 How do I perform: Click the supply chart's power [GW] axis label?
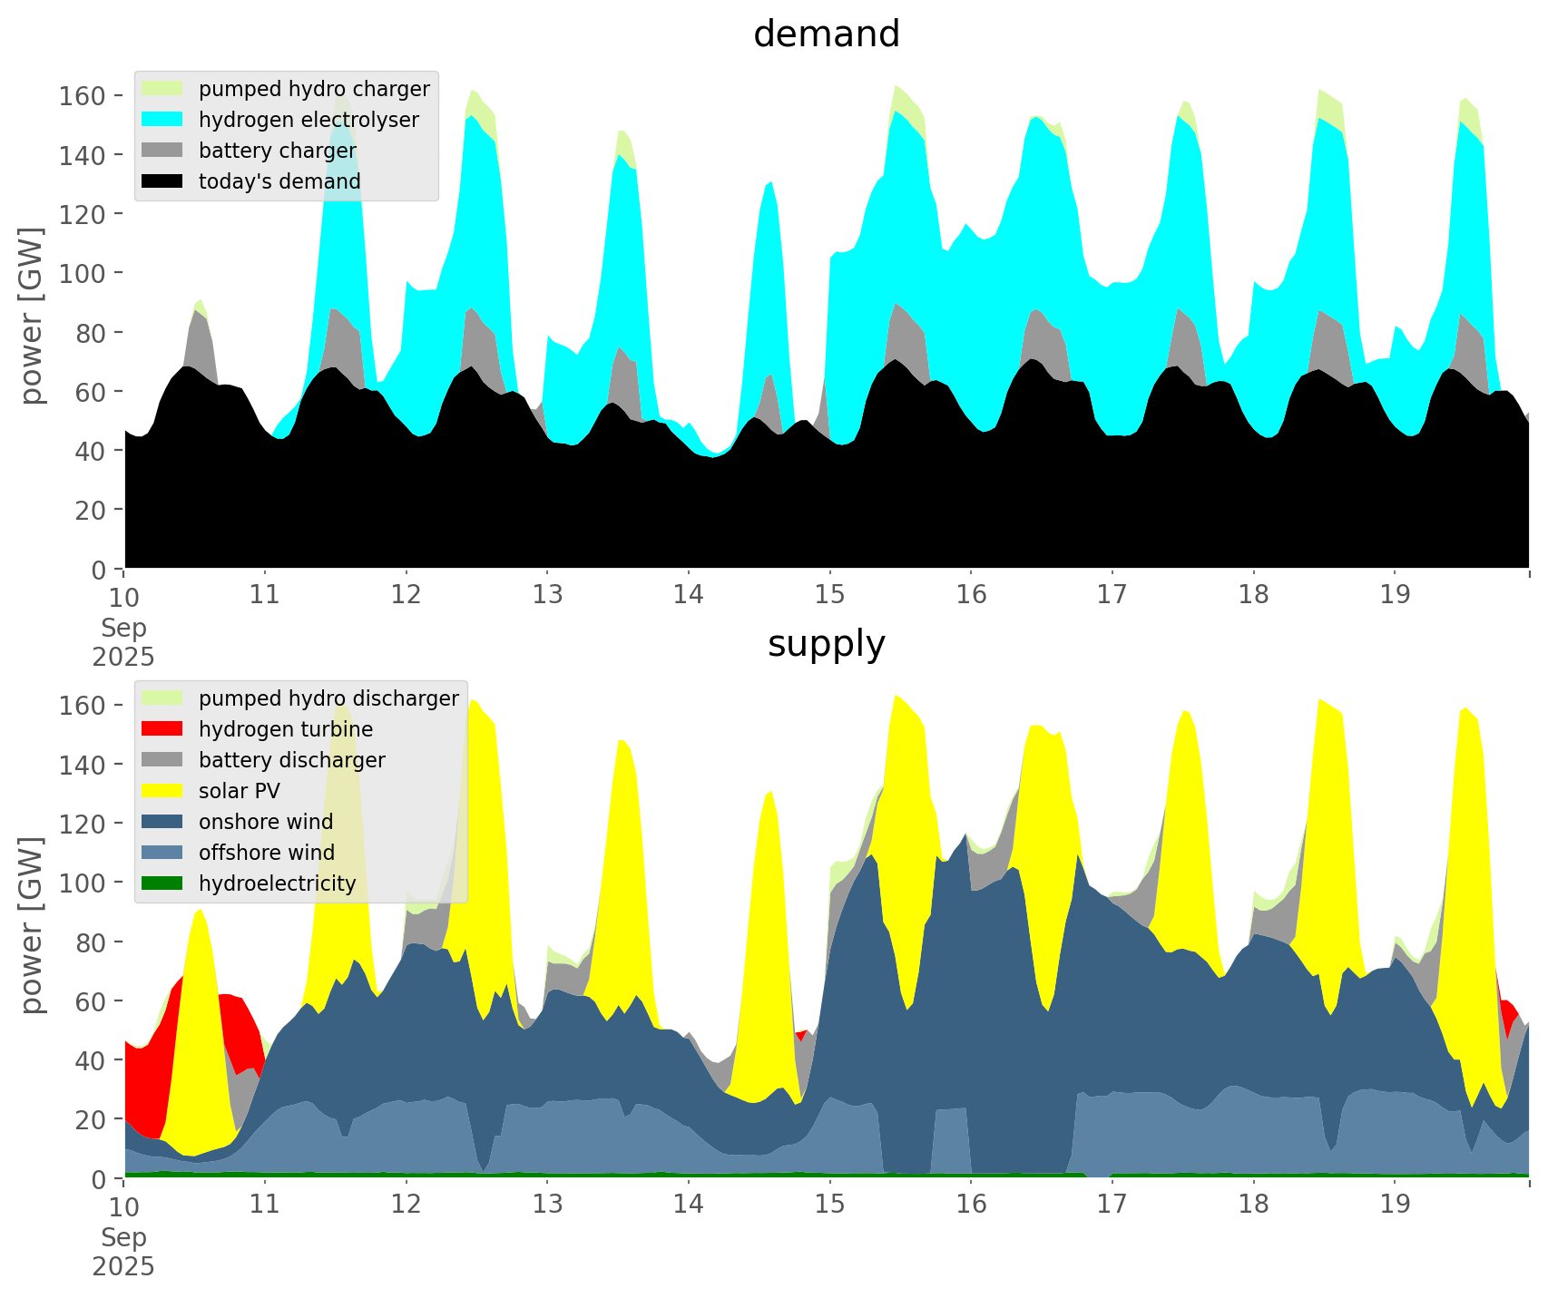[32, 925]
